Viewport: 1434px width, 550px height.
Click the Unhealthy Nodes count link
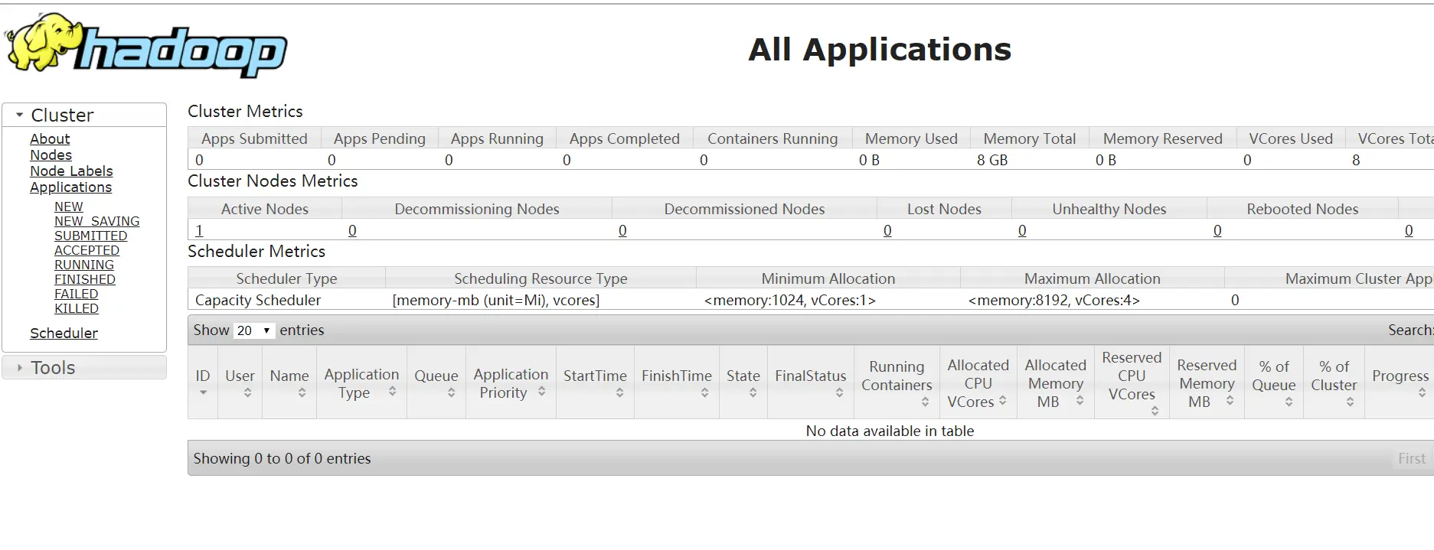[1022, 230]
